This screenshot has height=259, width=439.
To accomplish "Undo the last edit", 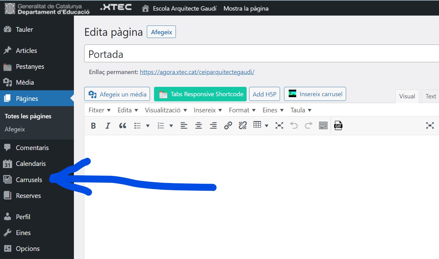I will [x=294, y=126].
